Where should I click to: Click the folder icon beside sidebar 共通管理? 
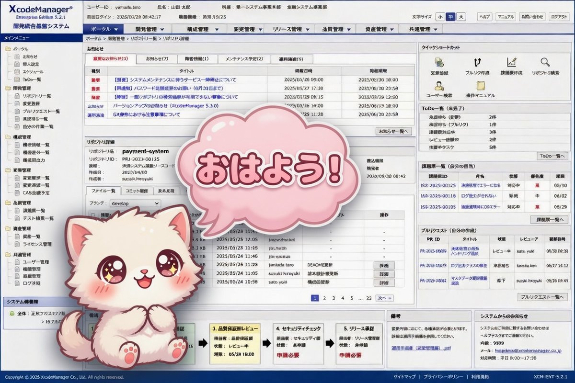pyautogui.click(x=8, y=254)
